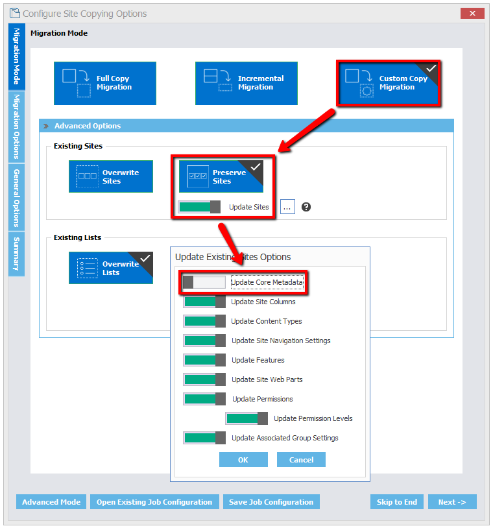Select the Preserve Sites option tile
Image resolution: width=493 pixels, height=528 pixels.
[221, 176]
